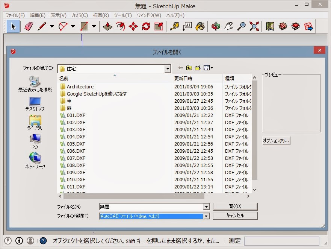The image size is (331, 249).
Task: Click into the ファイル名 input field
Action: [151, 206]
